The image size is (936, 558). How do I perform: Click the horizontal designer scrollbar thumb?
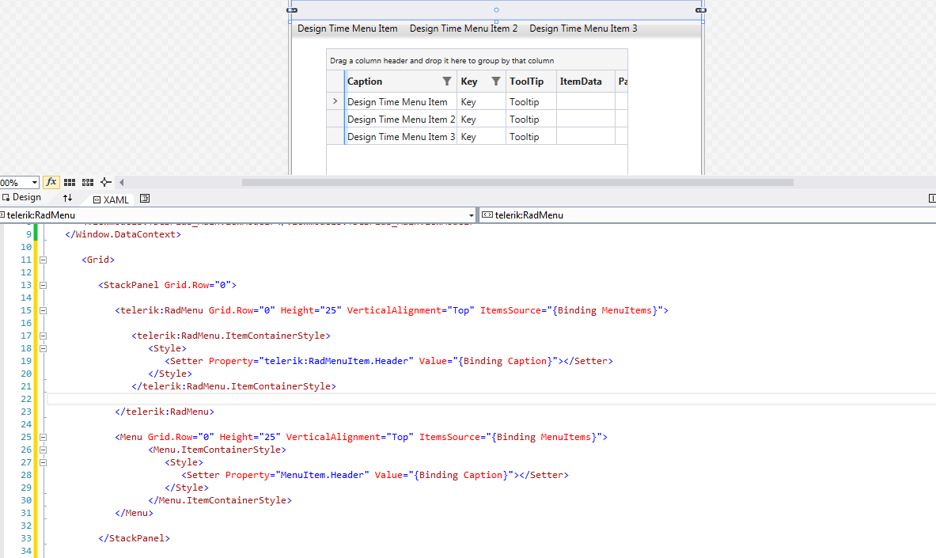click(x=517, y=182)
